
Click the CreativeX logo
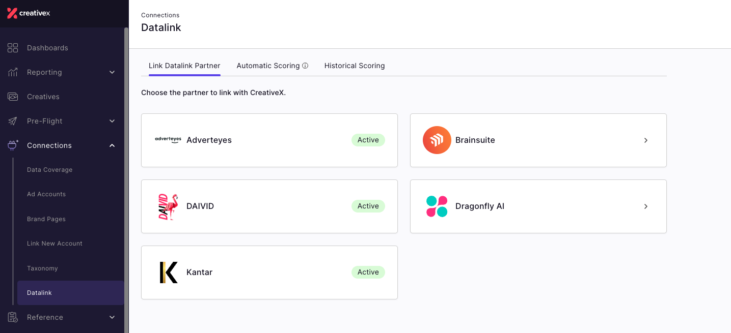coord(29,13)
